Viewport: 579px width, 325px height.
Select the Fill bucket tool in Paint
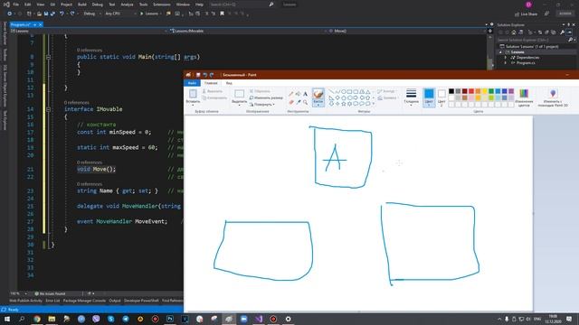point(299,94)
